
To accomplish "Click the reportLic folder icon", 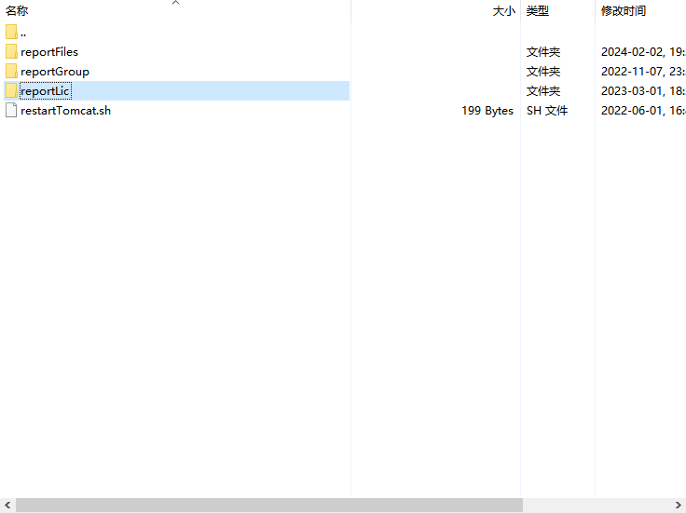I will (11, 91).
